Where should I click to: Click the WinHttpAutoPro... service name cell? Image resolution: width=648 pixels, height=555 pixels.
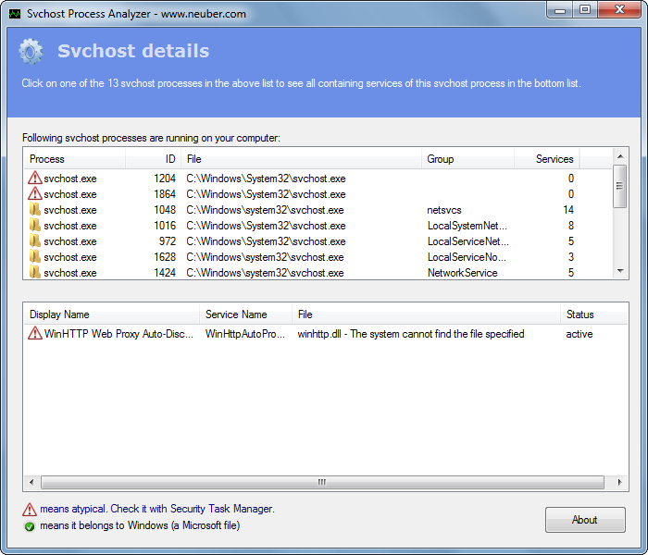pyautogui.click(x=245, y=334)
